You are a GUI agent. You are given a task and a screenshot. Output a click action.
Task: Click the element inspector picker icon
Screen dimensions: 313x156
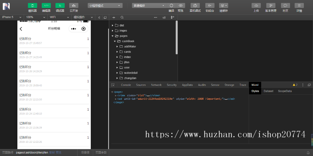pos(113,85)
